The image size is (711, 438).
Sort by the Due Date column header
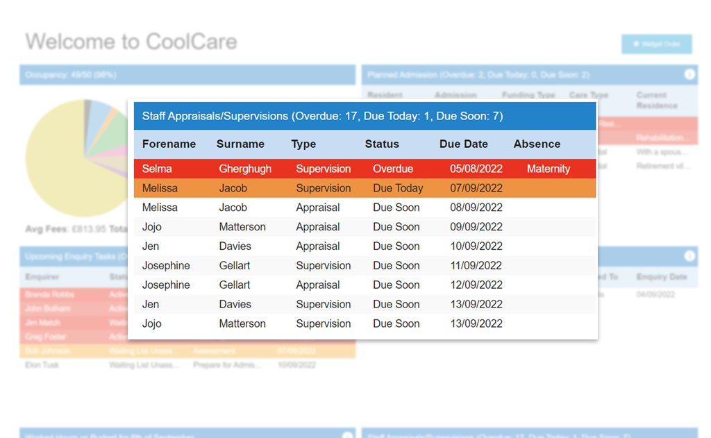pos(463,144)
